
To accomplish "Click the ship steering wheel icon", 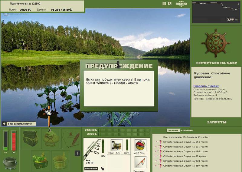I will 216,43.
